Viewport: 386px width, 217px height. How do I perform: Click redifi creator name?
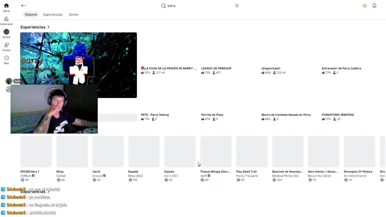pos(203,176)
